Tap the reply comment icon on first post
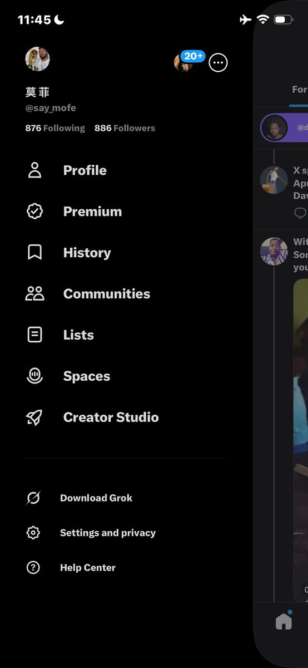Screen dimensions: 308x668 (x=300, y=213)
